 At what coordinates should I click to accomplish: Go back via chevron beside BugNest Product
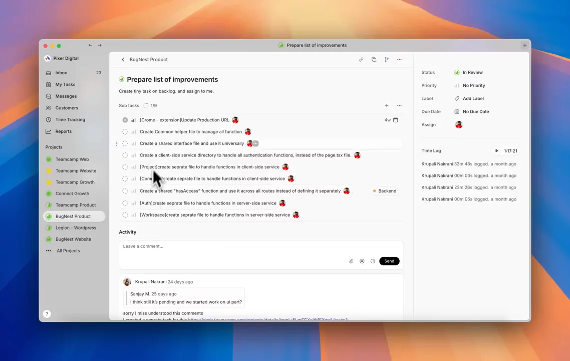(x=123, y=59)
